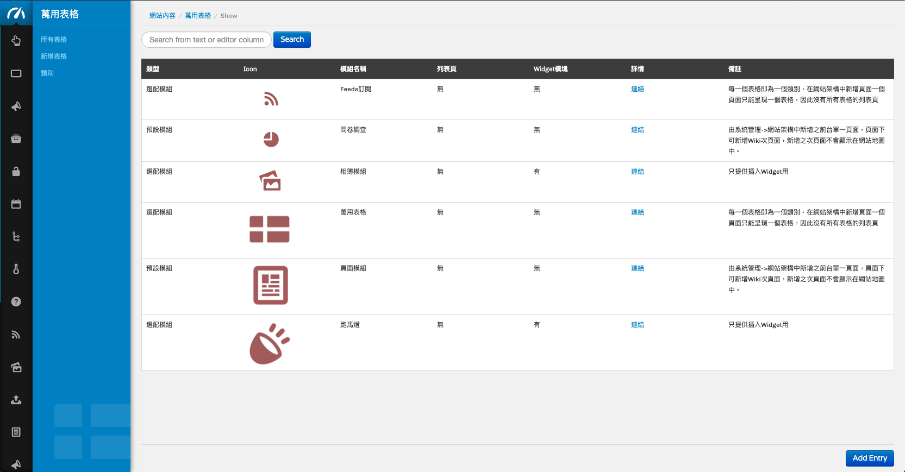Open the photo gallery icon in sidebar
The image size is (905, 472).
(16, 367)
